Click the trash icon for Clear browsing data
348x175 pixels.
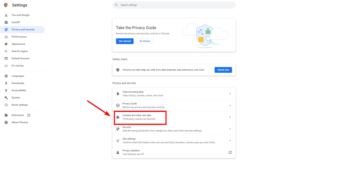click(x=118, y=94)
